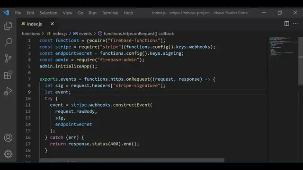
Task: Open the Search view in activity bar
Action: [x=8, y=42]
